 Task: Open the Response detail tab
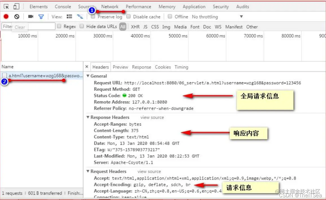pos(141,67)
